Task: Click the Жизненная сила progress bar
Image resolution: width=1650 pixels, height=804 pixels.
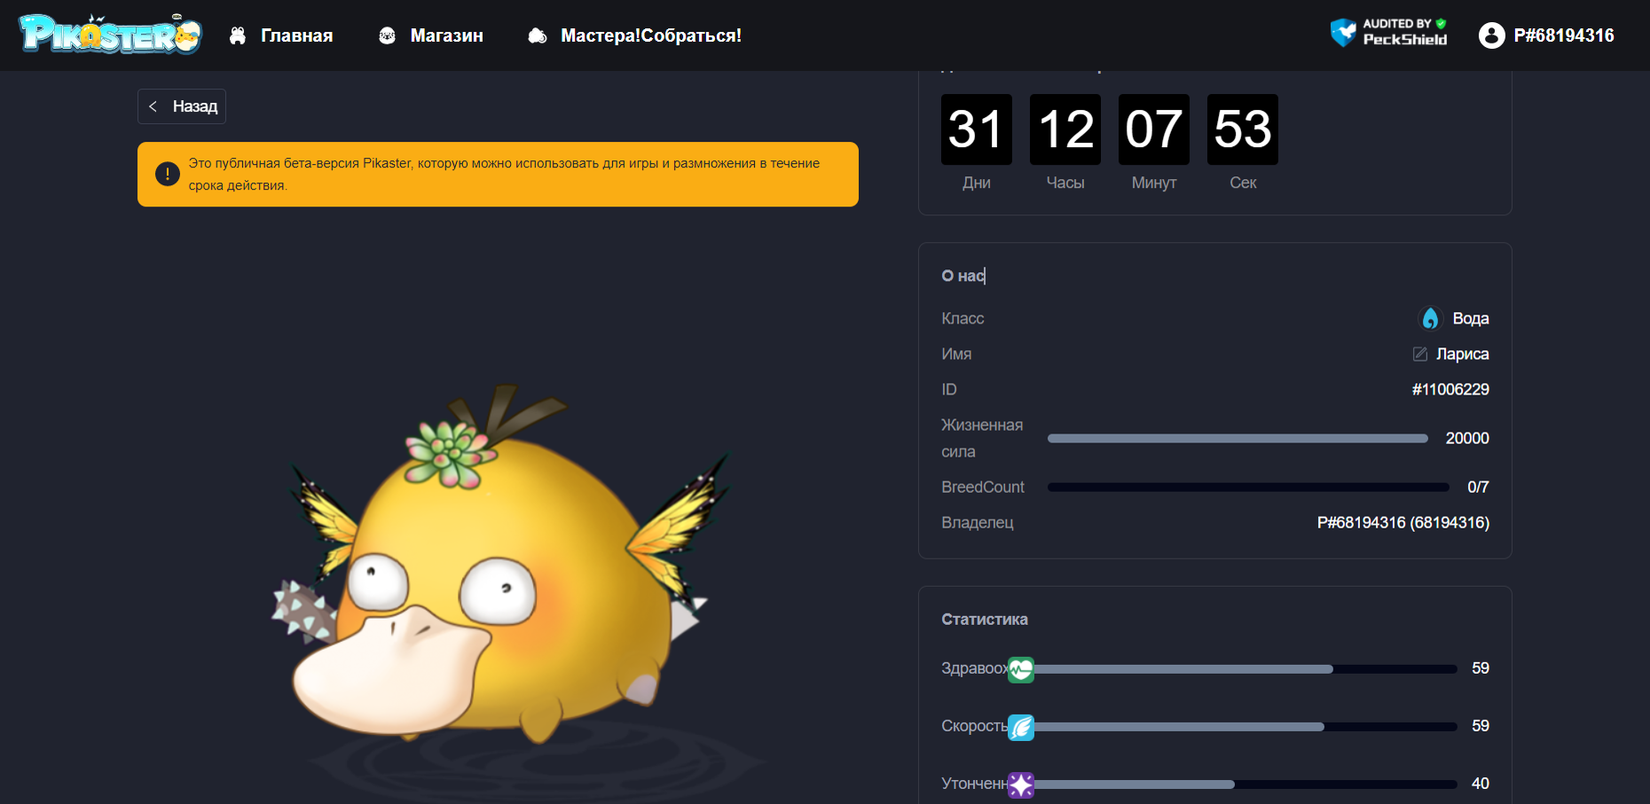Action: [x=1237, y=439]
